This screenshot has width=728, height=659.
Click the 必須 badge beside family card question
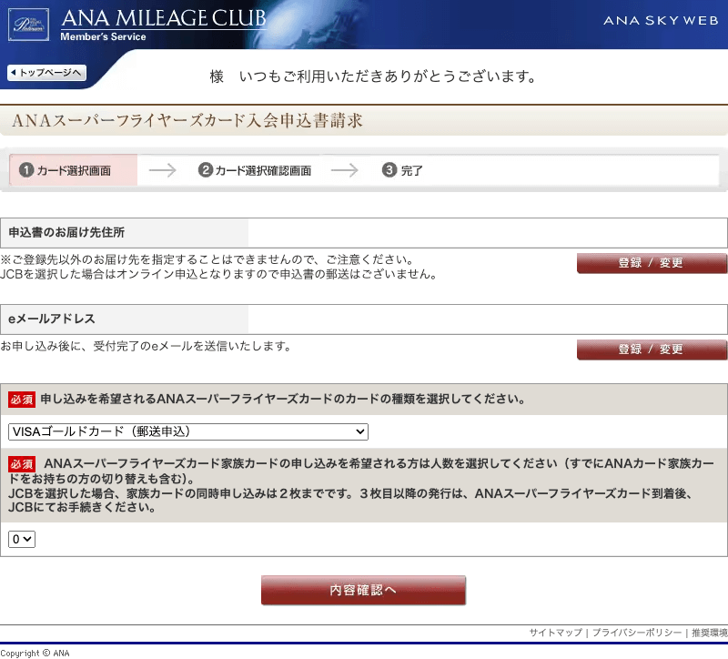[22, 464]
